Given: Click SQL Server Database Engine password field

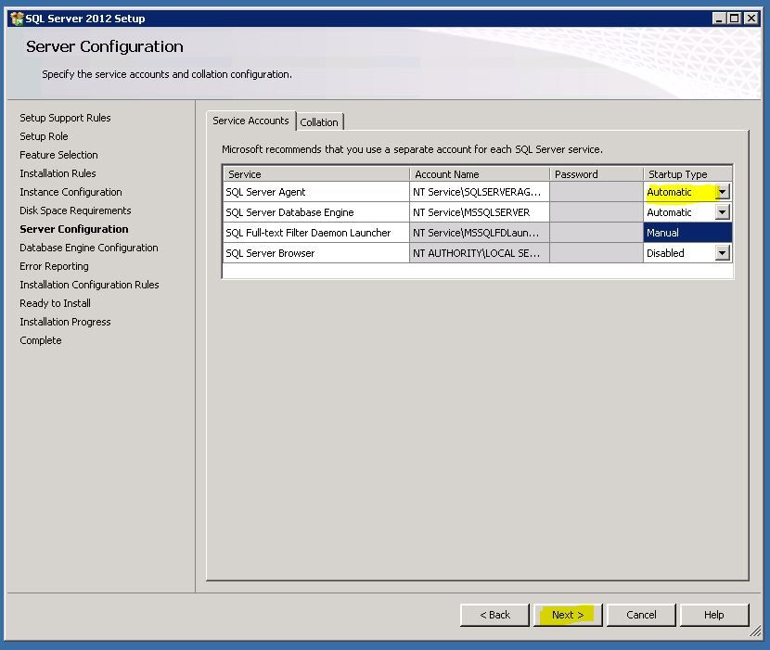Looking at the screenshot, I should click(597, 212).
